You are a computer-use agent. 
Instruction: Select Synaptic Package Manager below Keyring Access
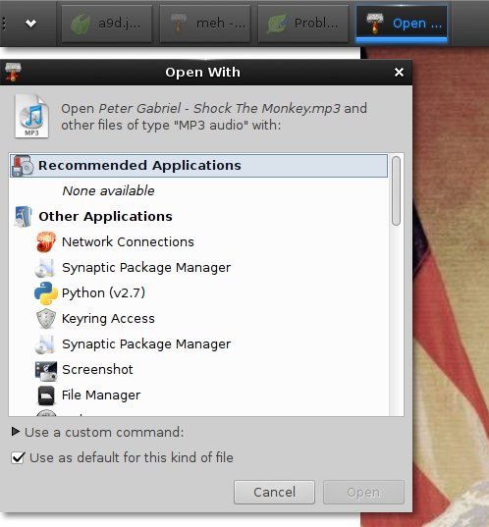198,343
